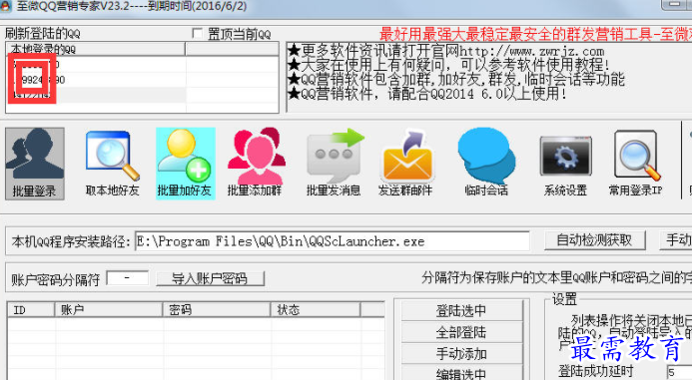The width and height of the screenshot is (692, 380).
Task: Open the 批量加好友 add friends tool
Action: click(186, 164)
